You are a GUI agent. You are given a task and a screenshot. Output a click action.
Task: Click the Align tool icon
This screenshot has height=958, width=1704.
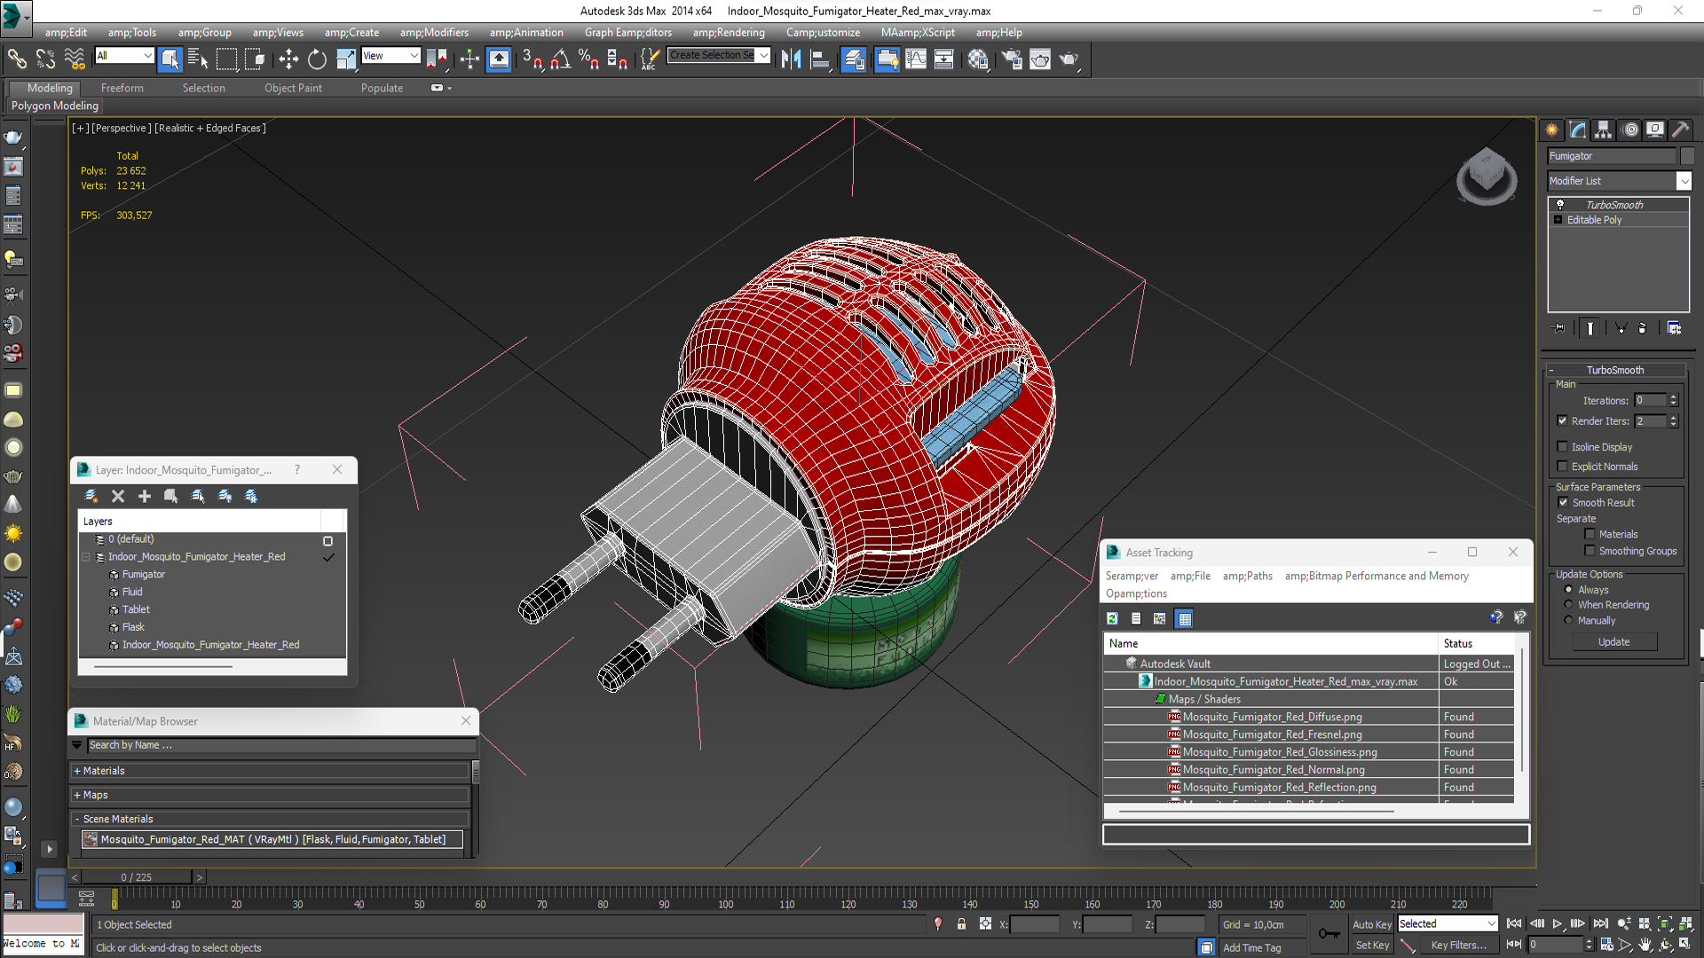tap(820, 59)
